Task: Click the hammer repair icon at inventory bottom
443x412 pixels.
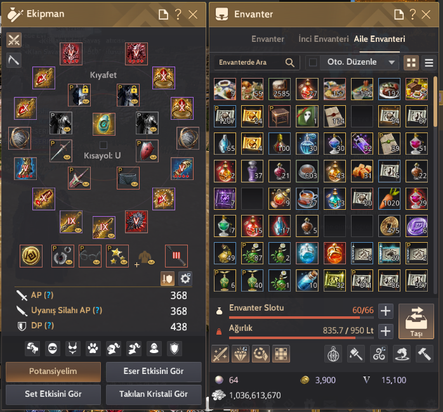Action: pos(425,354)
